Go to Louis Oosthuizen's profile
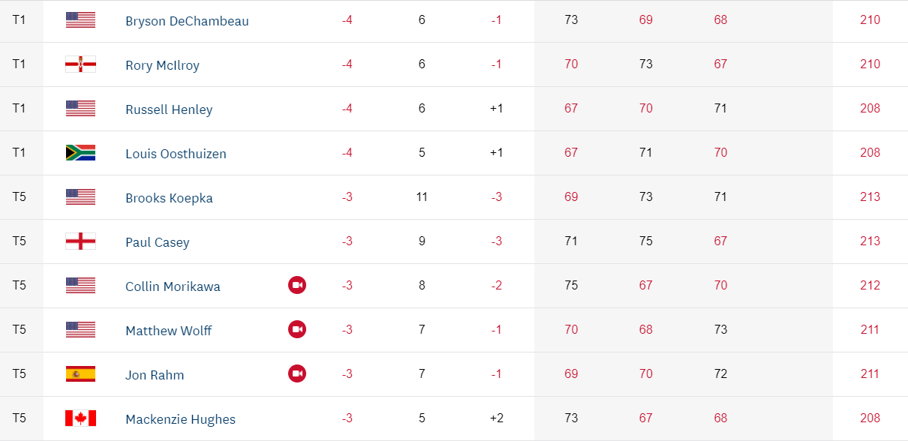 pos(176,154)
